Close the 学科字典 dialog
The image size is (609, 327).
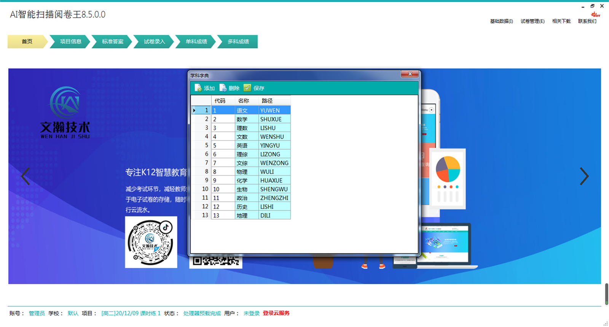410,74
